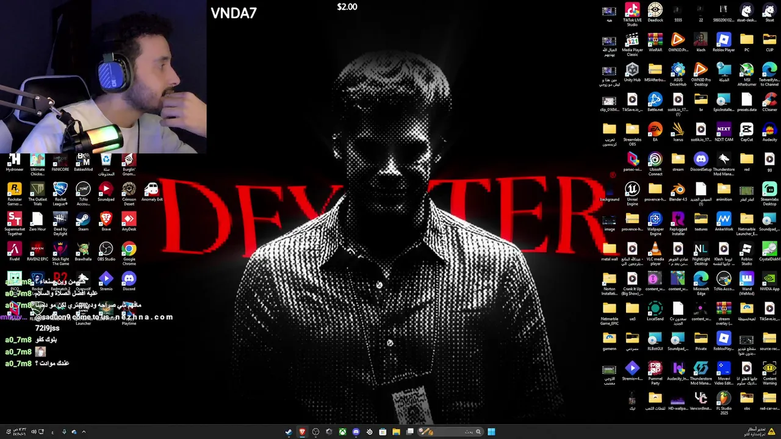
Task: Launch Blender 4.5 shortcut
Action: [x=678, y=192]
